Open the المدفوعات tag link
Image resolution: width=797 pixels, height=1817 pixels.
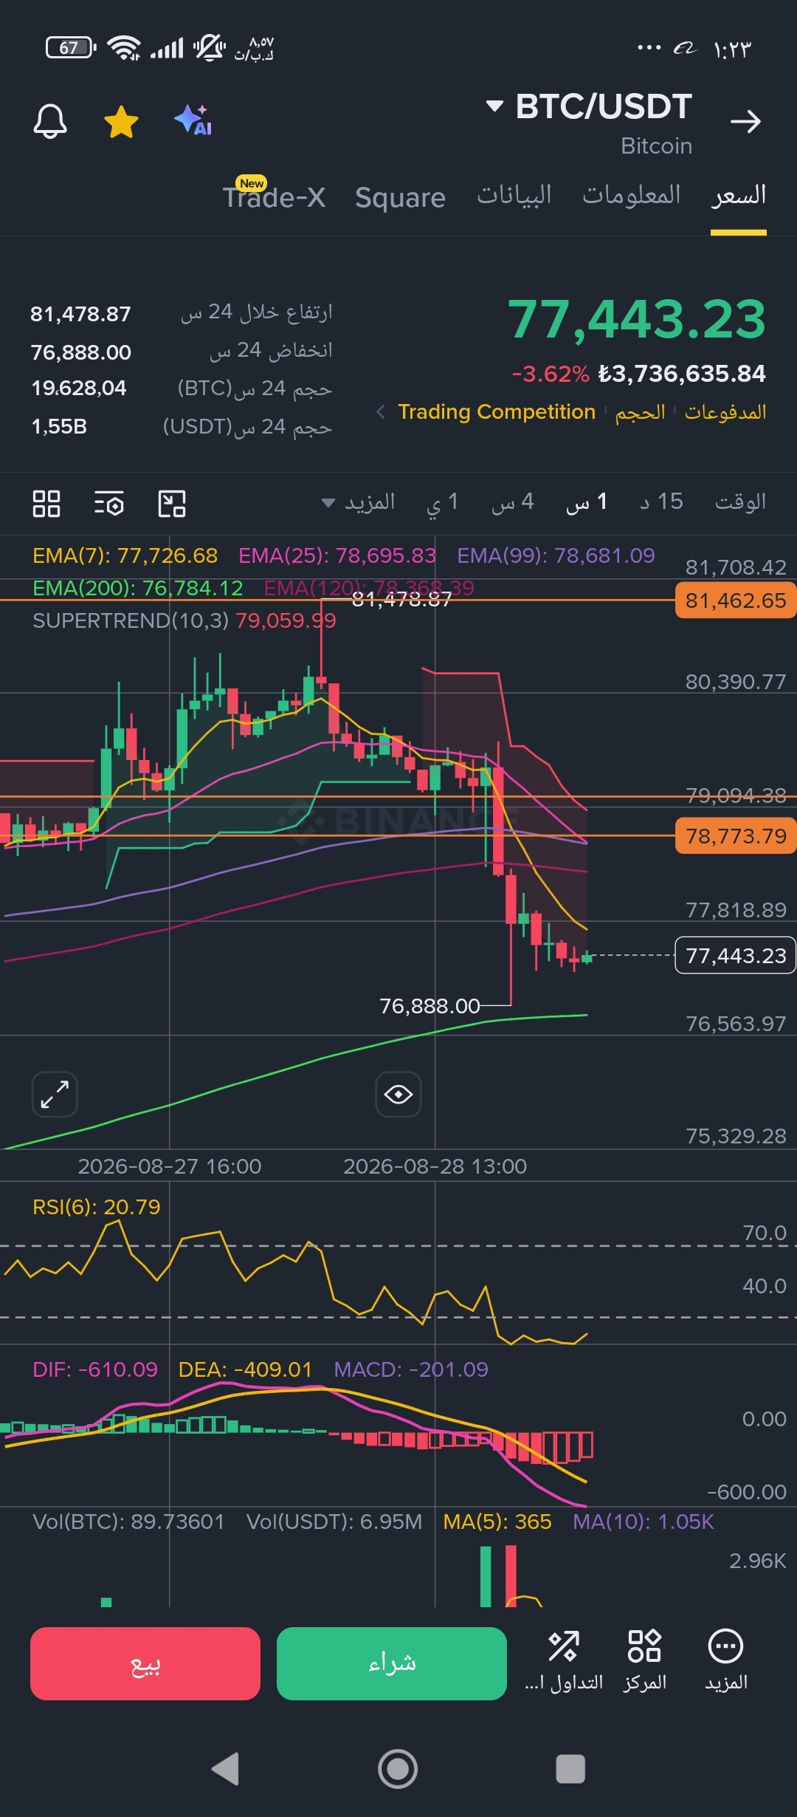(x=725, y=411)
